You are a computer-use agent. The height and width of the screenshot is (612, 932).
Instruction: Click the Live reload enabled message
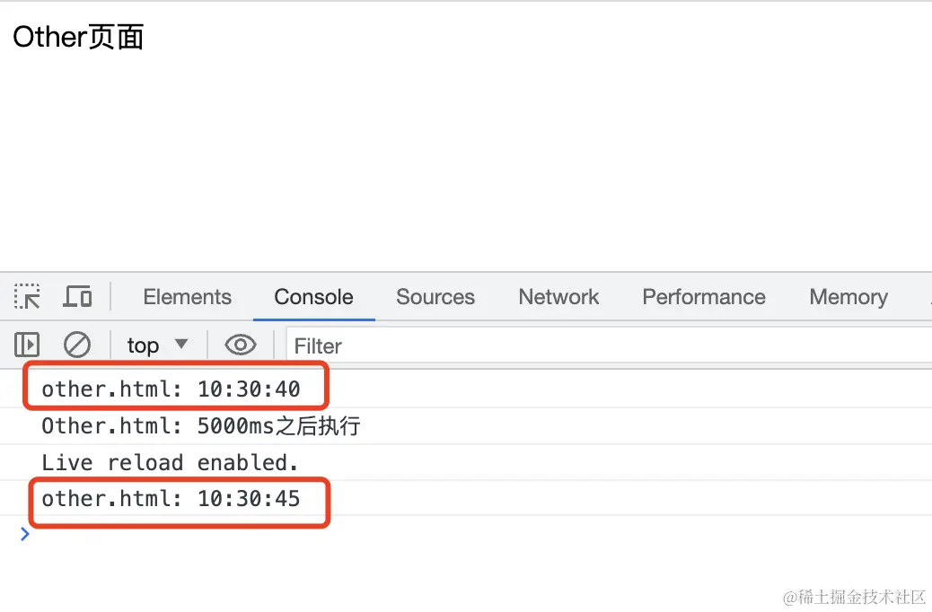tap(170, 463)
